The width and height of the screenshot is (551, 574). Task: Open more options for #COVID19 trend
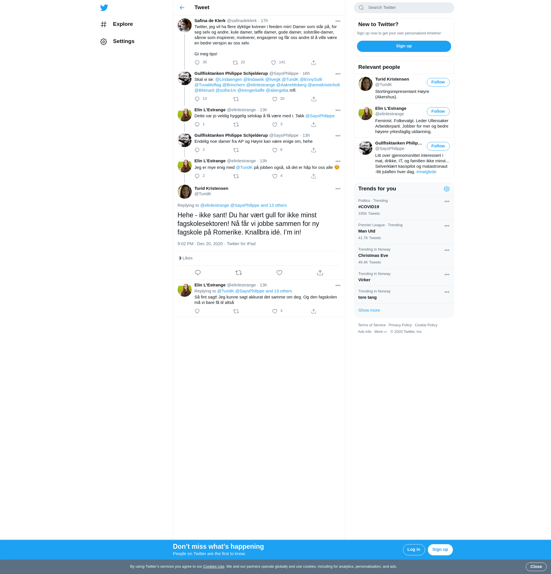tap(447, 202)
